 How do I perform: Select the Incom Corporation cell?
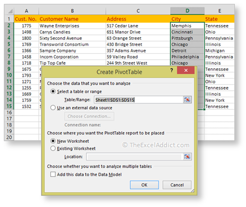[72, 57]
